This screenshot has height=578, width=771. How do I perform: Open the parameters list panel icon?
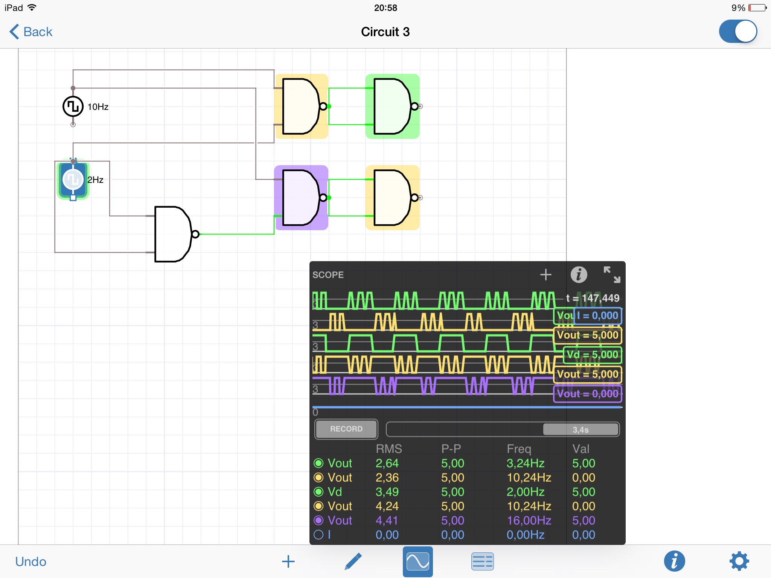click(482, 561)
